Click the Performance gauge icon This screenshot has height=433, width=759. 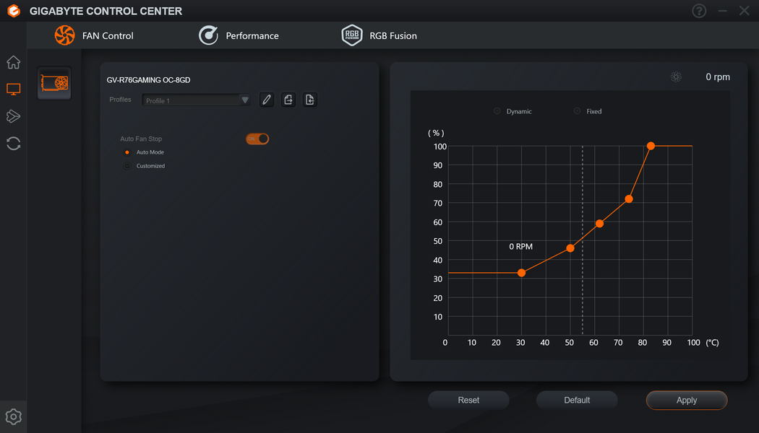click(x=209, y=35)
